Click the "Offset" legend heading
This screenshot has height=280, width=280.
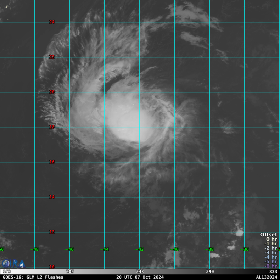[x=268, y=235]
